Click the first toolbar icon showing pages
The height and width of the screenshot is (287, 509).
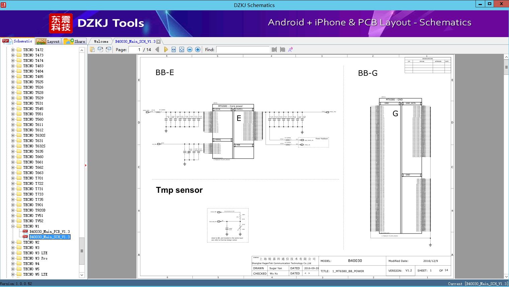tap(92, 49)
